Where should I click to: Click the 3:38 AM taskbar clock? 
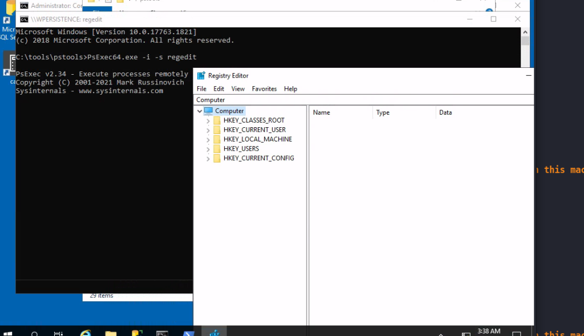(489, 331)
